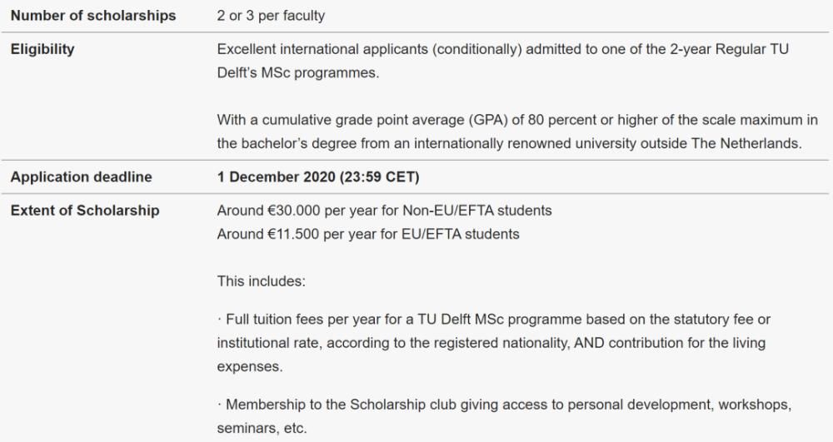The width and height of the screenshot is (833, 442).
Task: Click the "Number of scholarships" row label
Action: 92,16
